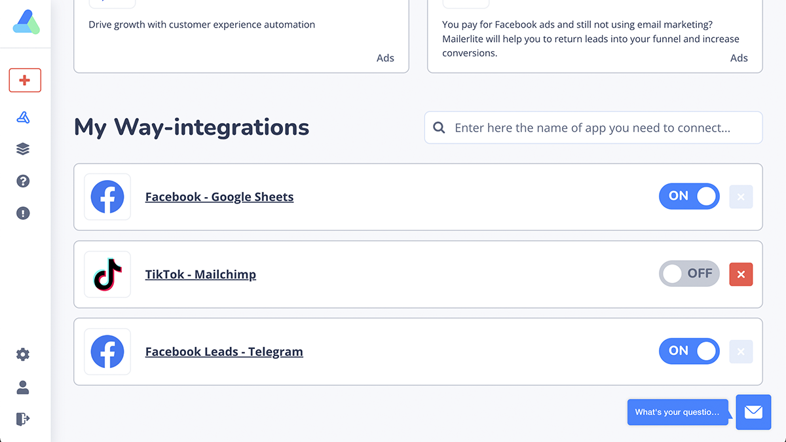
Task: Click the app logo at top left
Action: [x=26, y=22]
